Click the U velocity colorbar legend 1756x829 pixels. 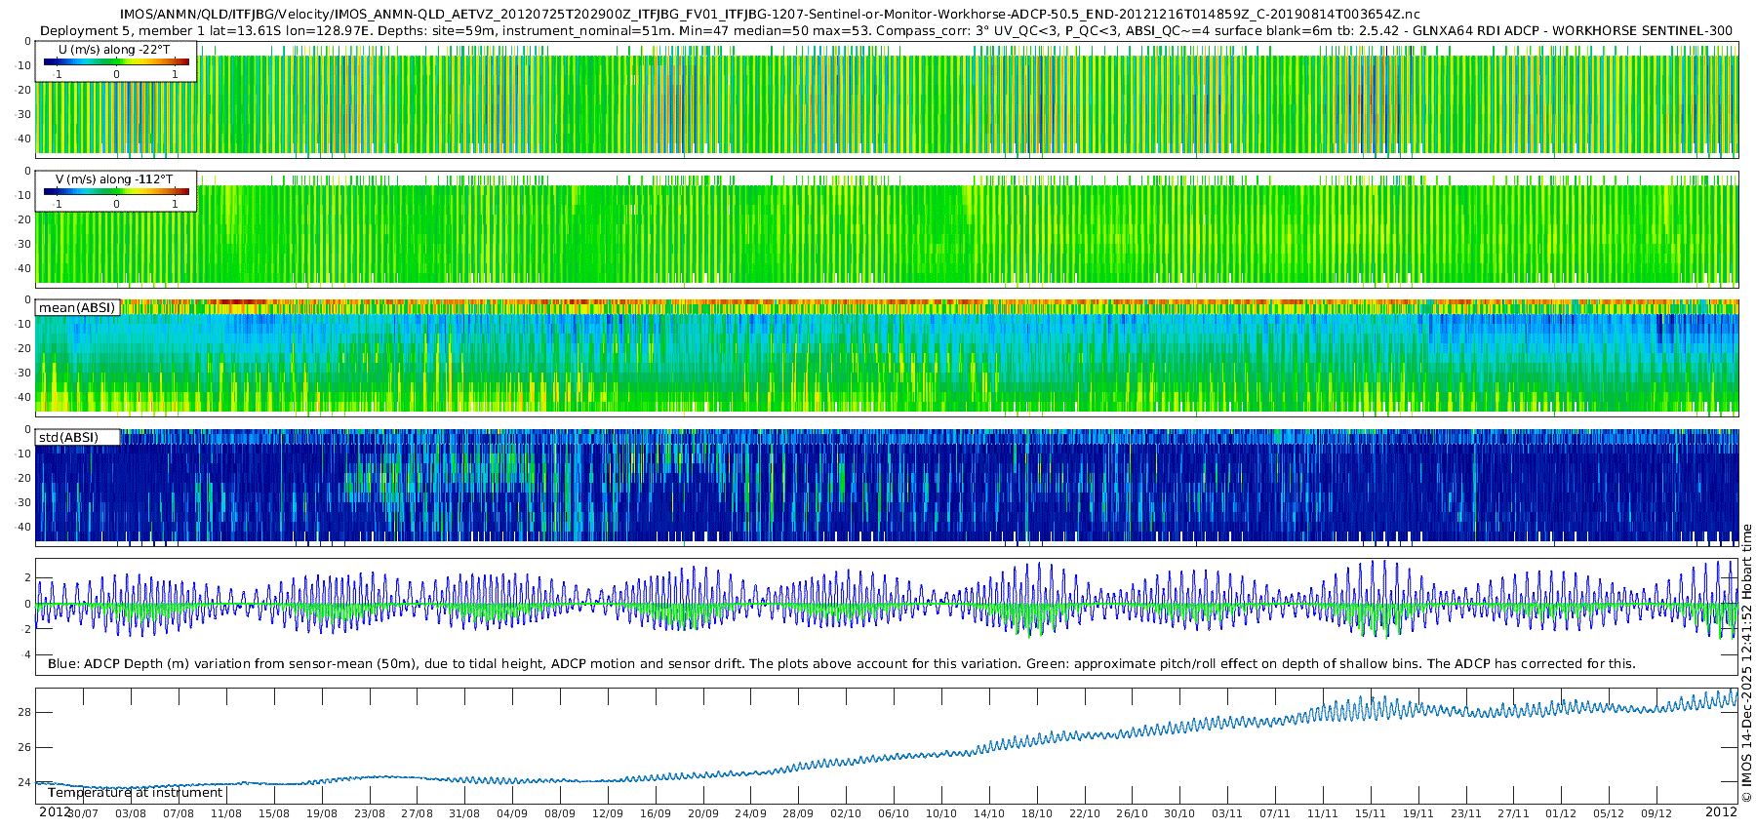[x=116, y=62]
